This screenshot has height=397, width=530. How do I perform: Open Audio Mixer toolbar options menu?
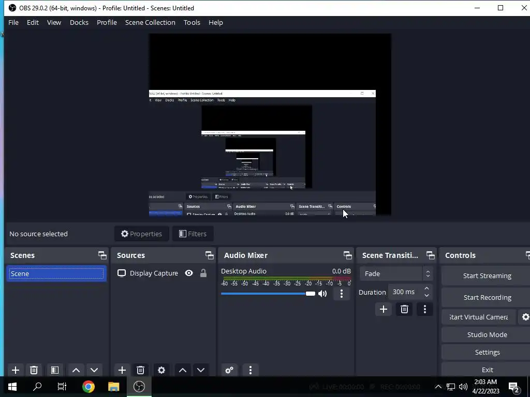point(251,370)
